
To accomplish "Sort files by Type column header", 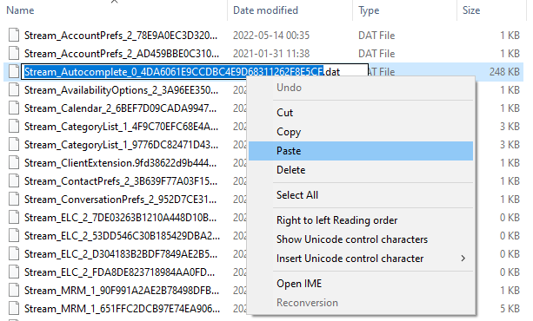I will (x=369, y=10).
